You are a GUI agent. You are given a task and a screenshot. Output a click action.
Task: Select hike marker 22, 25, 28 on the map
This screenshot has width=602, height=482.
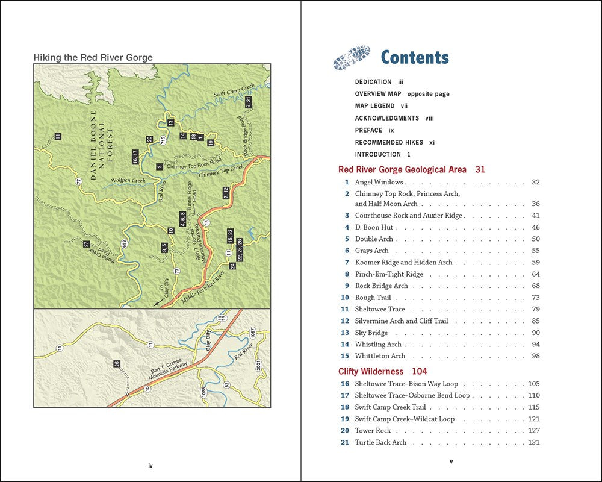(240, 250)
